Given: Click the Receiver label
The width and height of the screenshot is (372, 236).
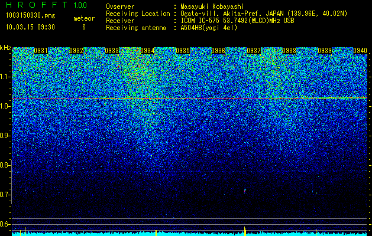Looking at the screenshot, I should click(x=120, y=21).
